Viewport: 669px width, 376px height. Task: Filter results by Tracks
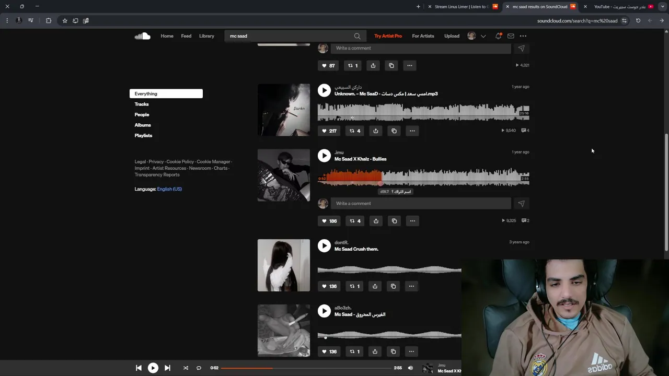(142, 104)
